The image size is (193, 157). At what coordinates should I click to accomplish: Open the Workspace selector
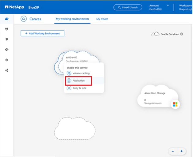[186, 7]
